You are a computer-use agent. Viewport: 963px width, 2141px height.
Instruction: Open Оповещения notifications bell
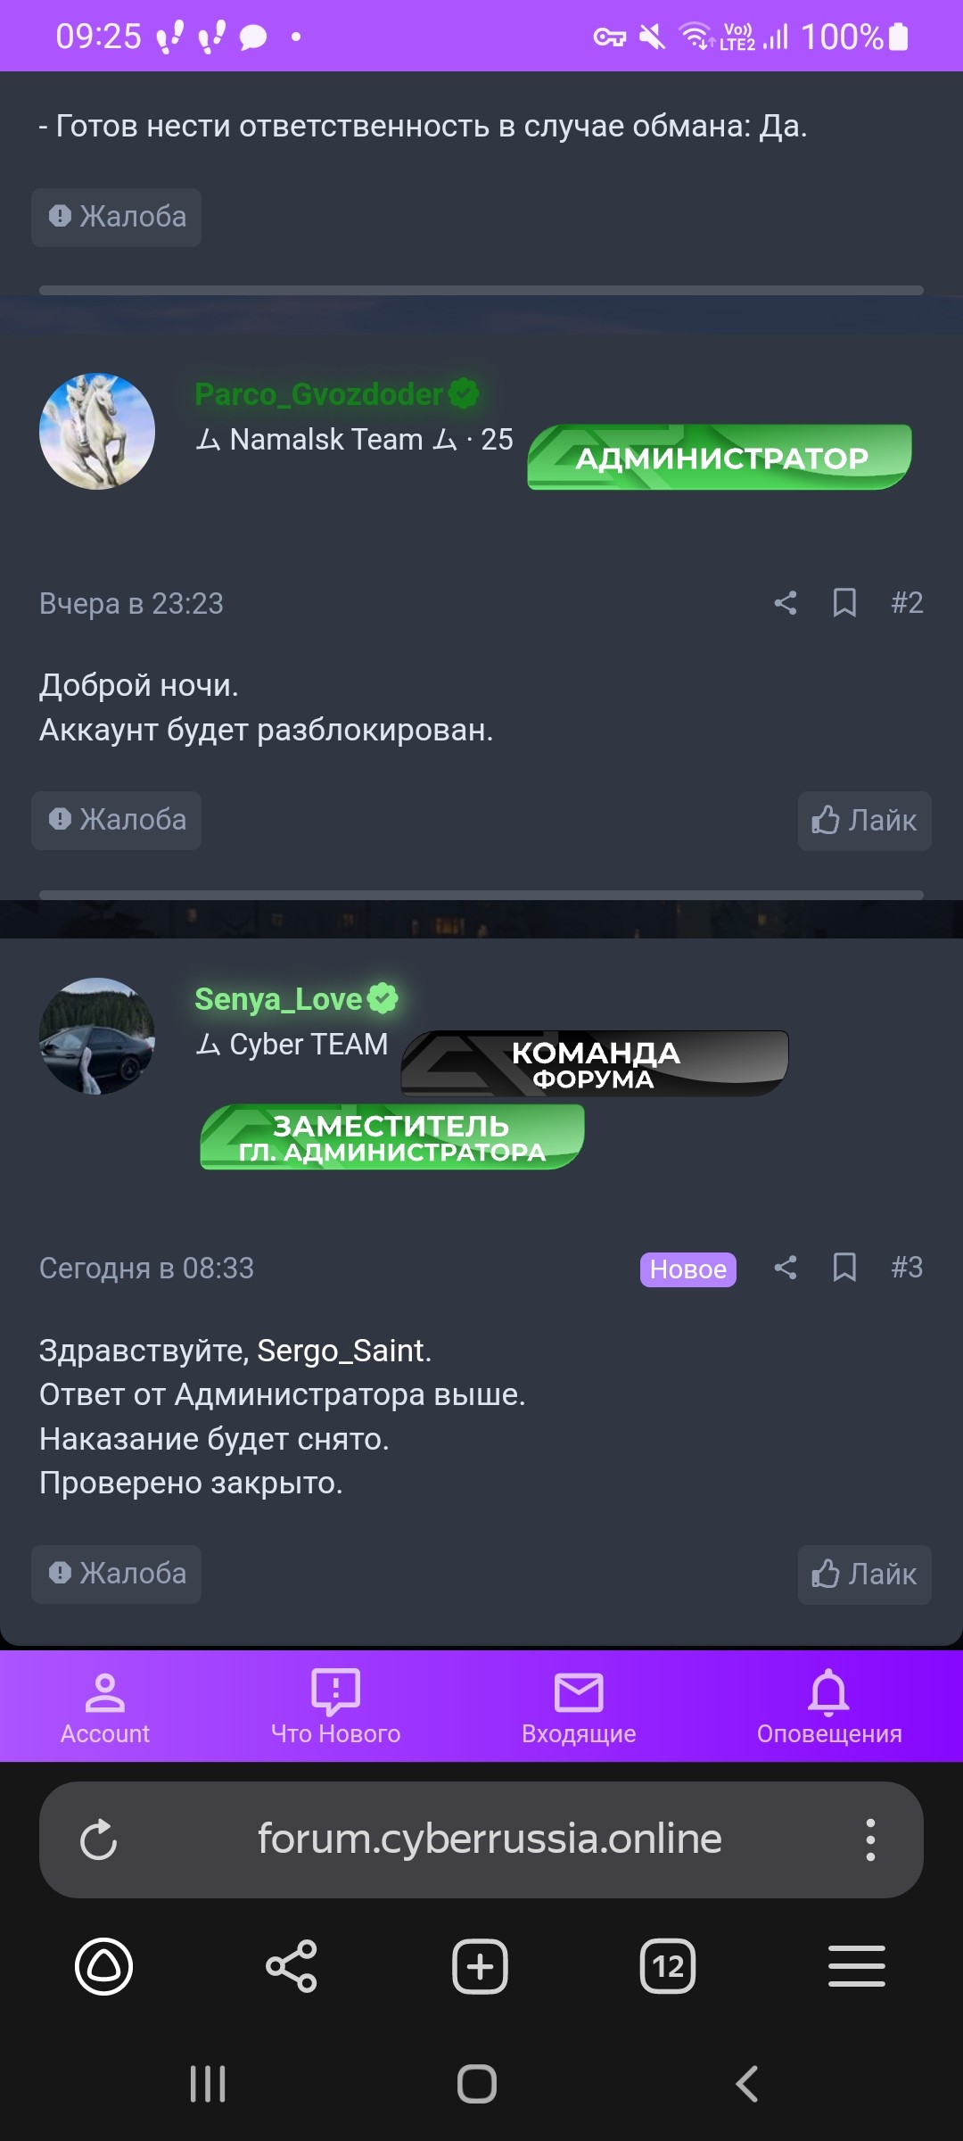click(829, 1708)
